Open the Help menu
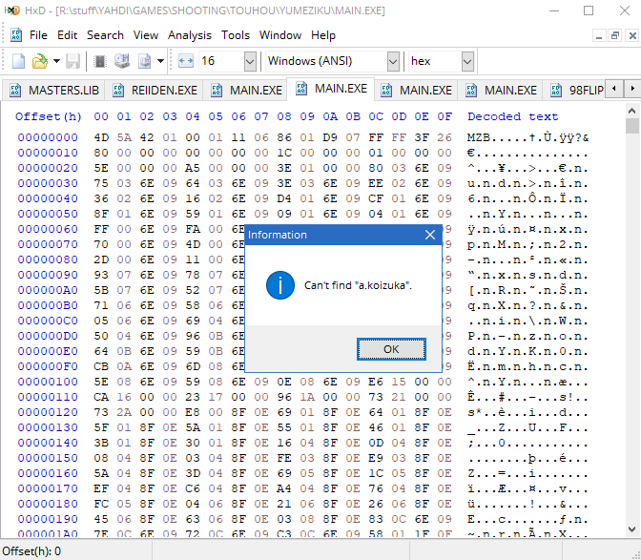Image resolution: width=641 pixels, height=560 pixels. pos(323,35)
